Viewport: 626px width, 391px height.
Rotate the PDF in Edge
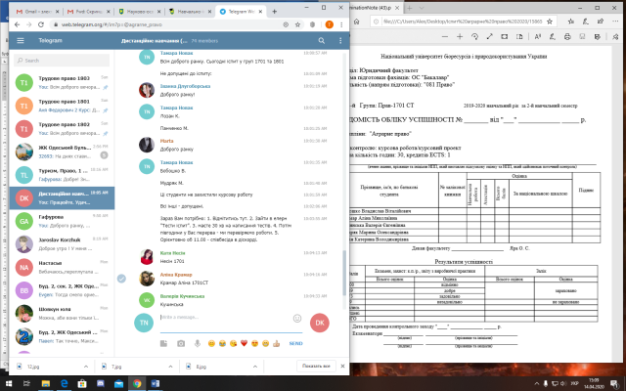[x=474, y=36]
